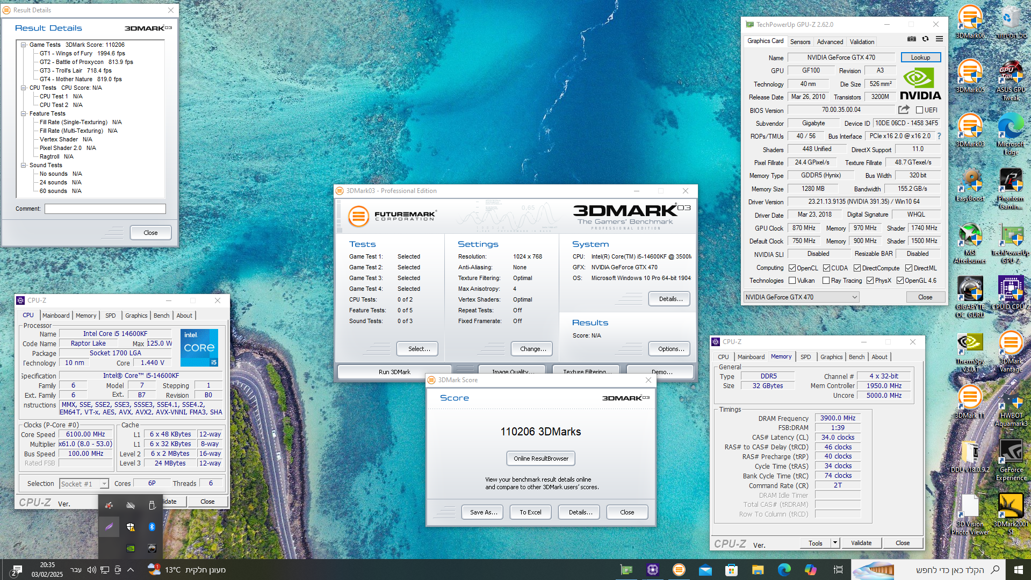Click the Bluetooth icon in the tray popup

coord(152,527)
